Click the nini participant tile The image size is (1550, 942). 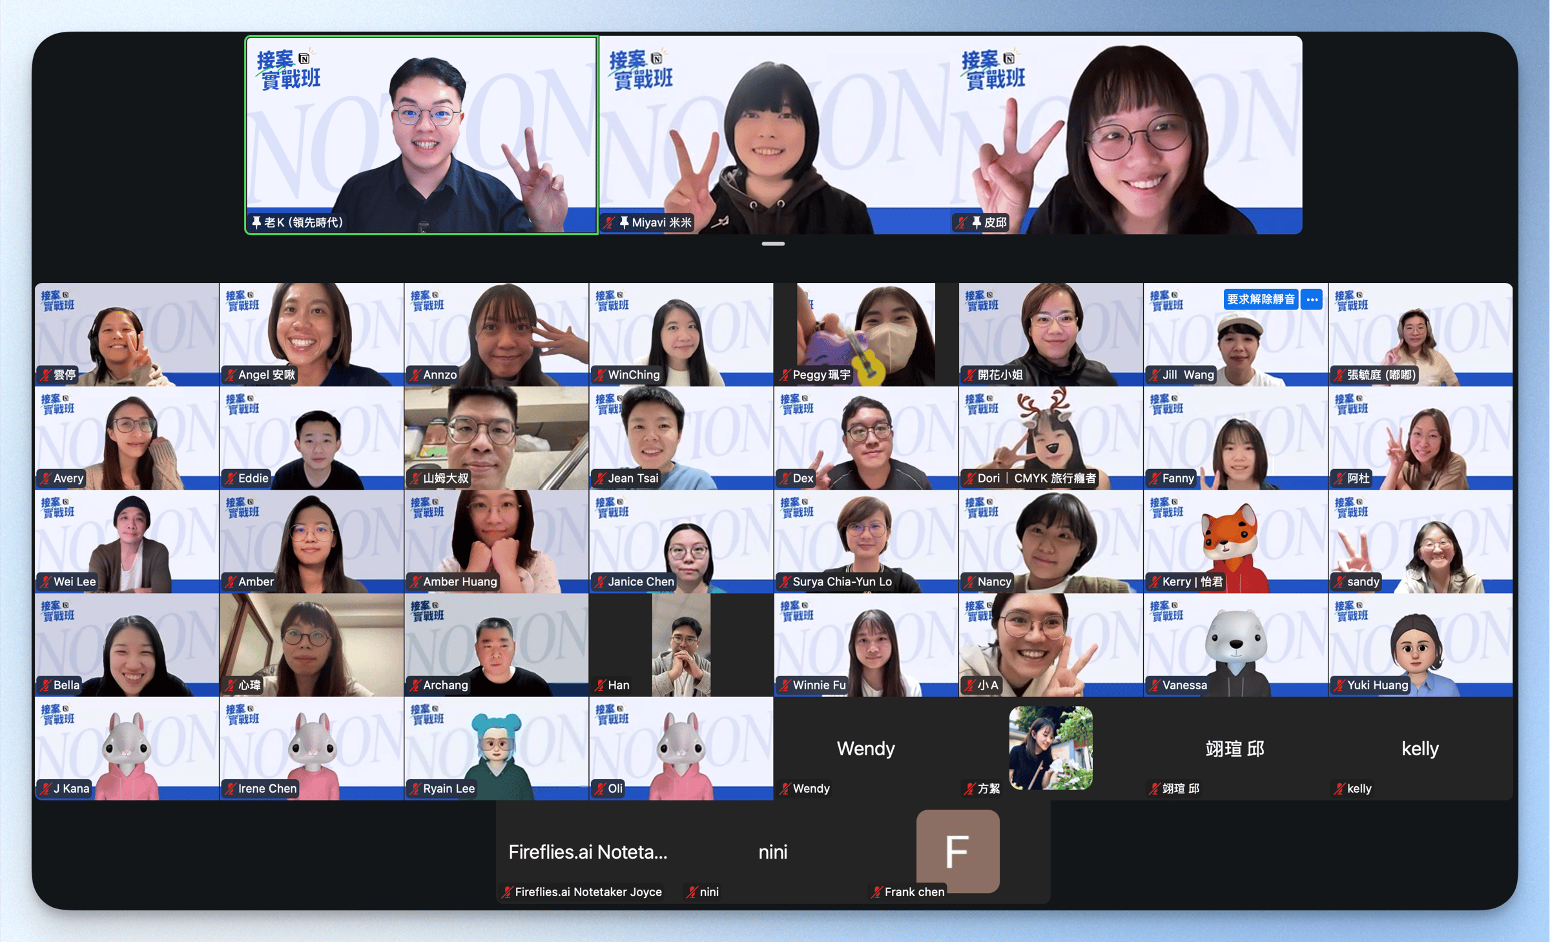tap(772, 852)
